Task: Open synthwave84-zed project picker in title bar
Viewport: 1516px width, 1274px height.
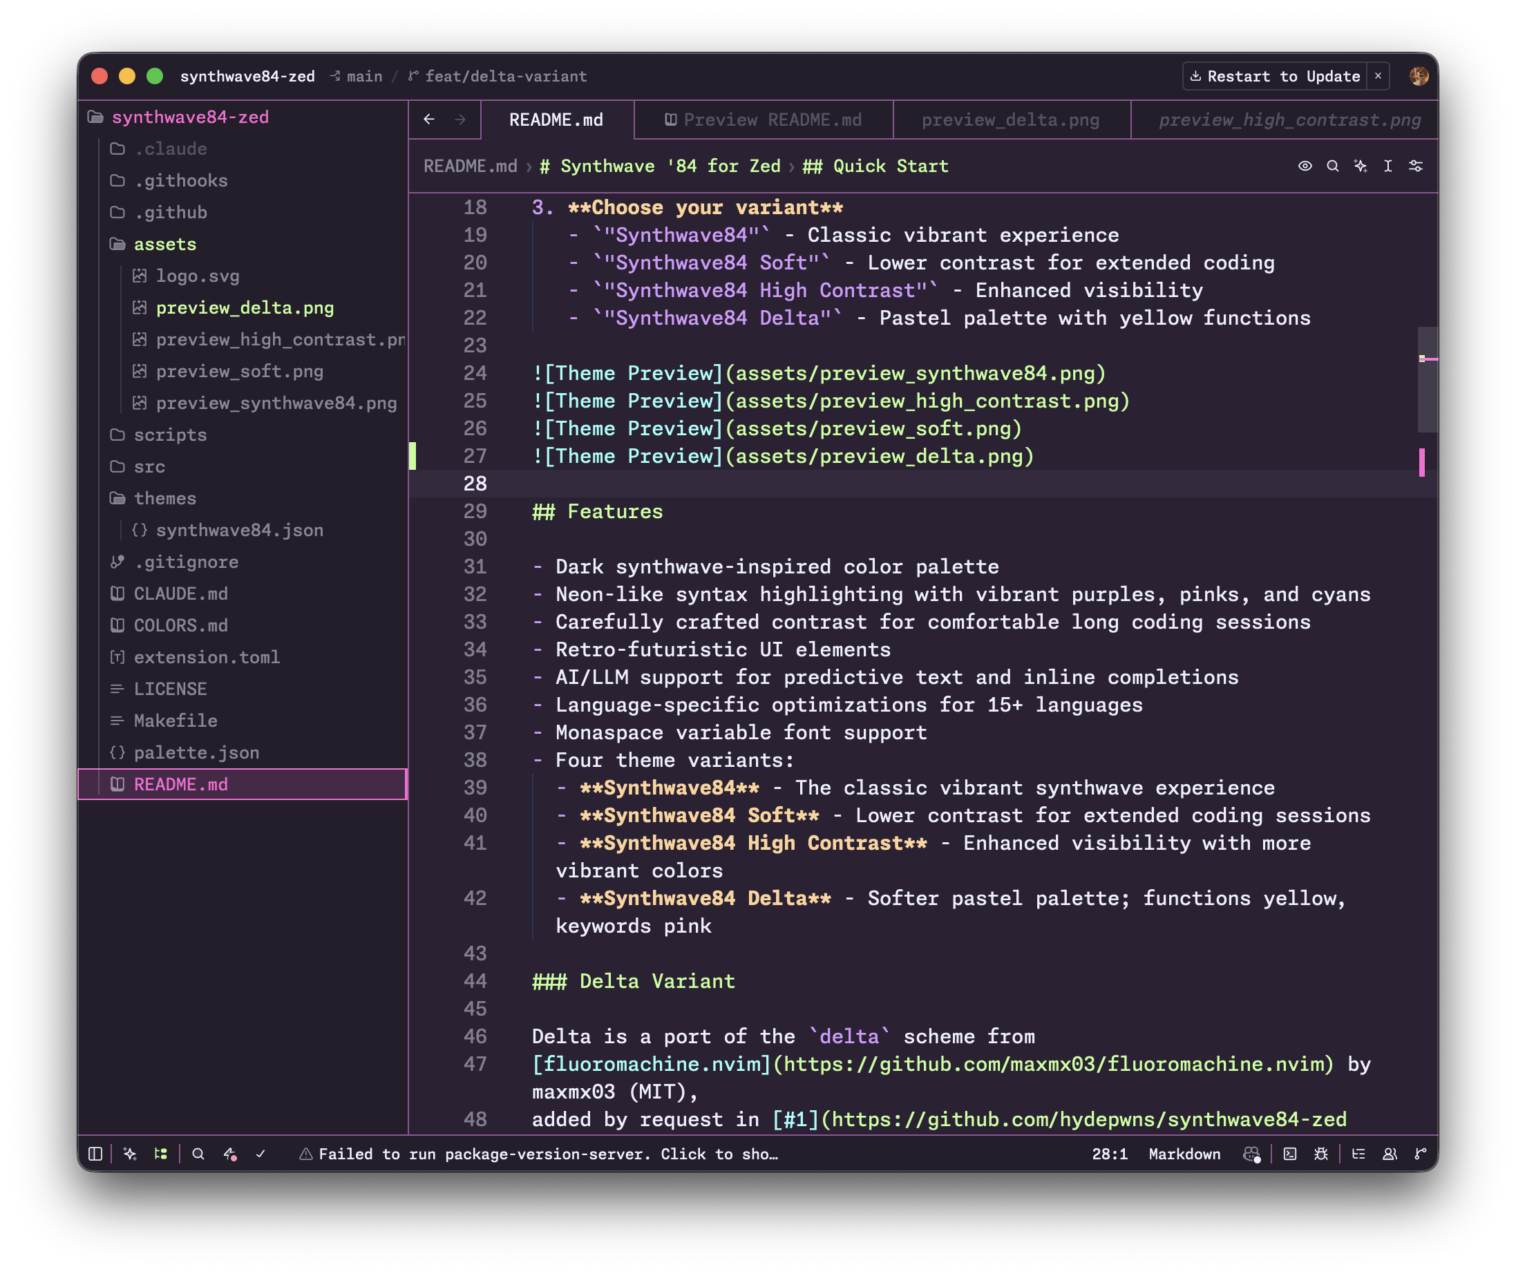Action: tap(248, 76)
